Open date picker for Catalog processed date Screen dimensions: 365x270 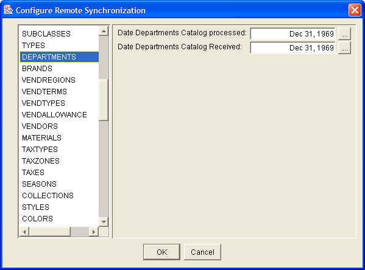click(344, 34)
